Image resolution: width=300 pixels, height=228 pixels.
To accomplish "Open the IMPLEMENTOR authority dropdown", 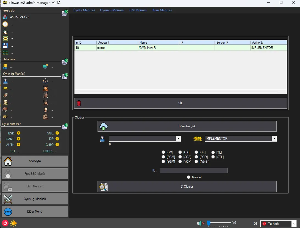I will point(274,139).
